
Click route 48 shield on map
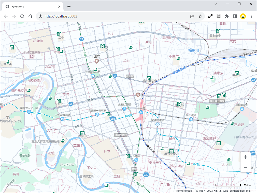[x=71, y=104]
